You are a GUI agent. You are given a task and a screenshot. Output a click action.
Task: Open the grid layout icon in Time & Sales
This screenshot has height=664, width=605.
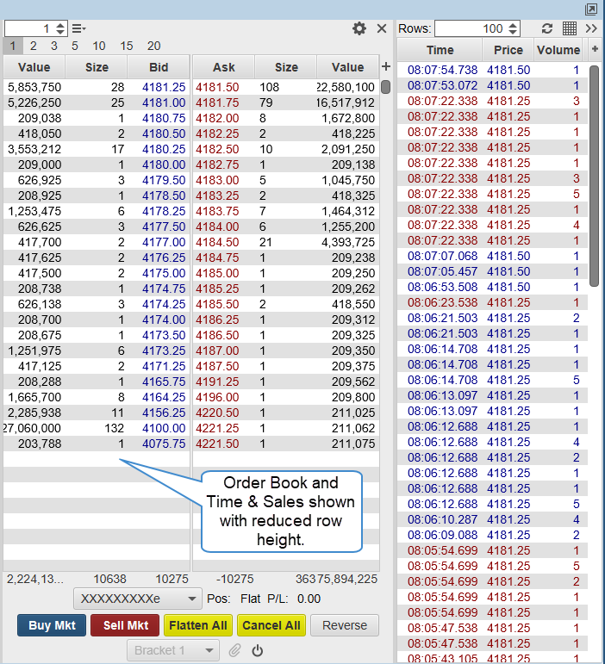(x=570, y=28)
